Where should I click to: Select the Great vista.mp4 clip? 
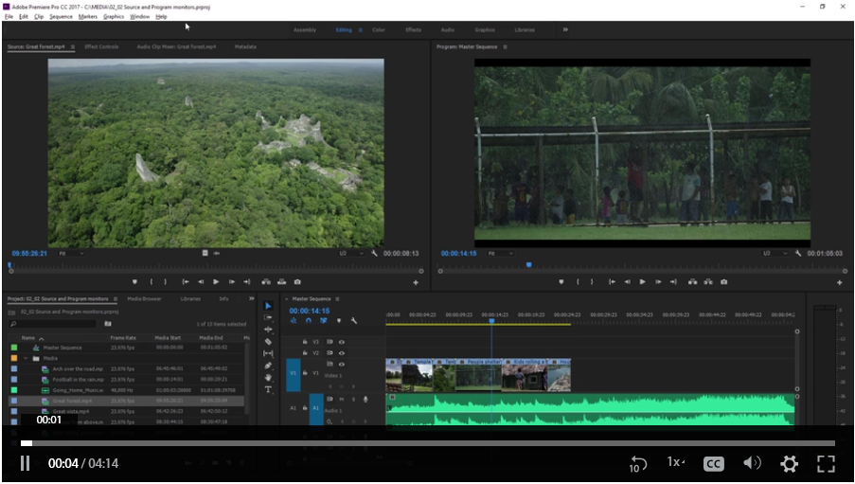coord(72,411)
